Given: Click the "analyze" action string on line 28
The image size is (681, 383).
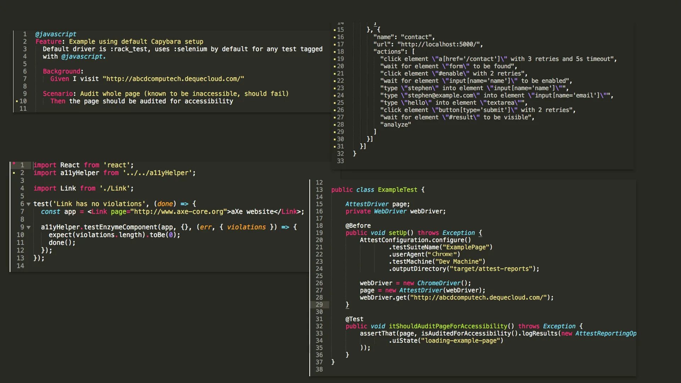Looking at the screenshot, I should [395, 124].
